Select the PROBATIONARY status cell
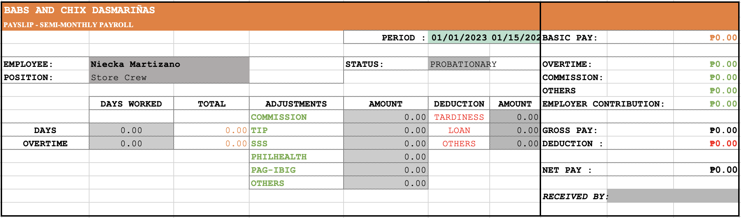 (x=459, y=64)
